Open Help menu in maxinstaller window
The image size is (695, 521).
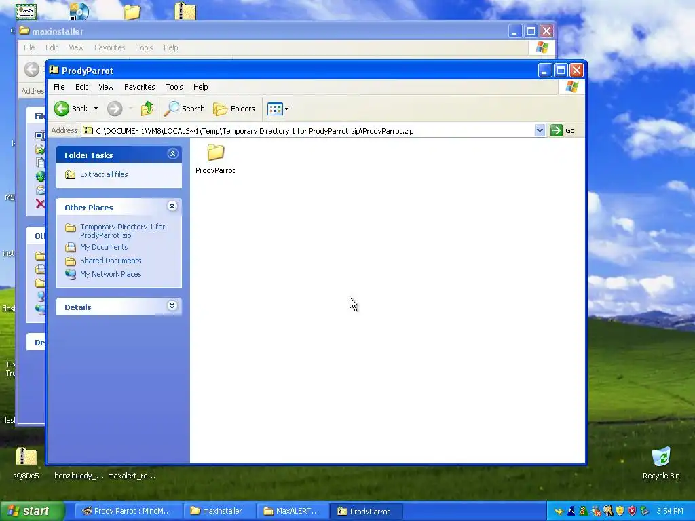[x=170, y=47]
